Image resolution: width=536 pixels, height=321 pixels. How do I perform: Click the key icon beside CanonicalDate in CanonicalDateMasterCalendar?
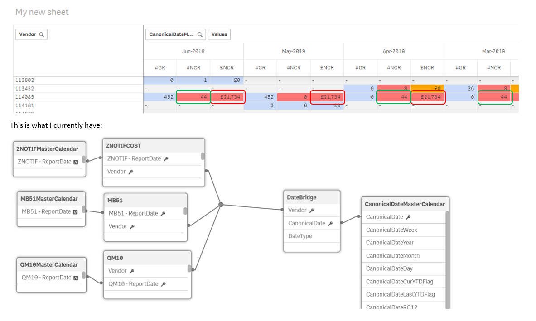click(408, 217)
